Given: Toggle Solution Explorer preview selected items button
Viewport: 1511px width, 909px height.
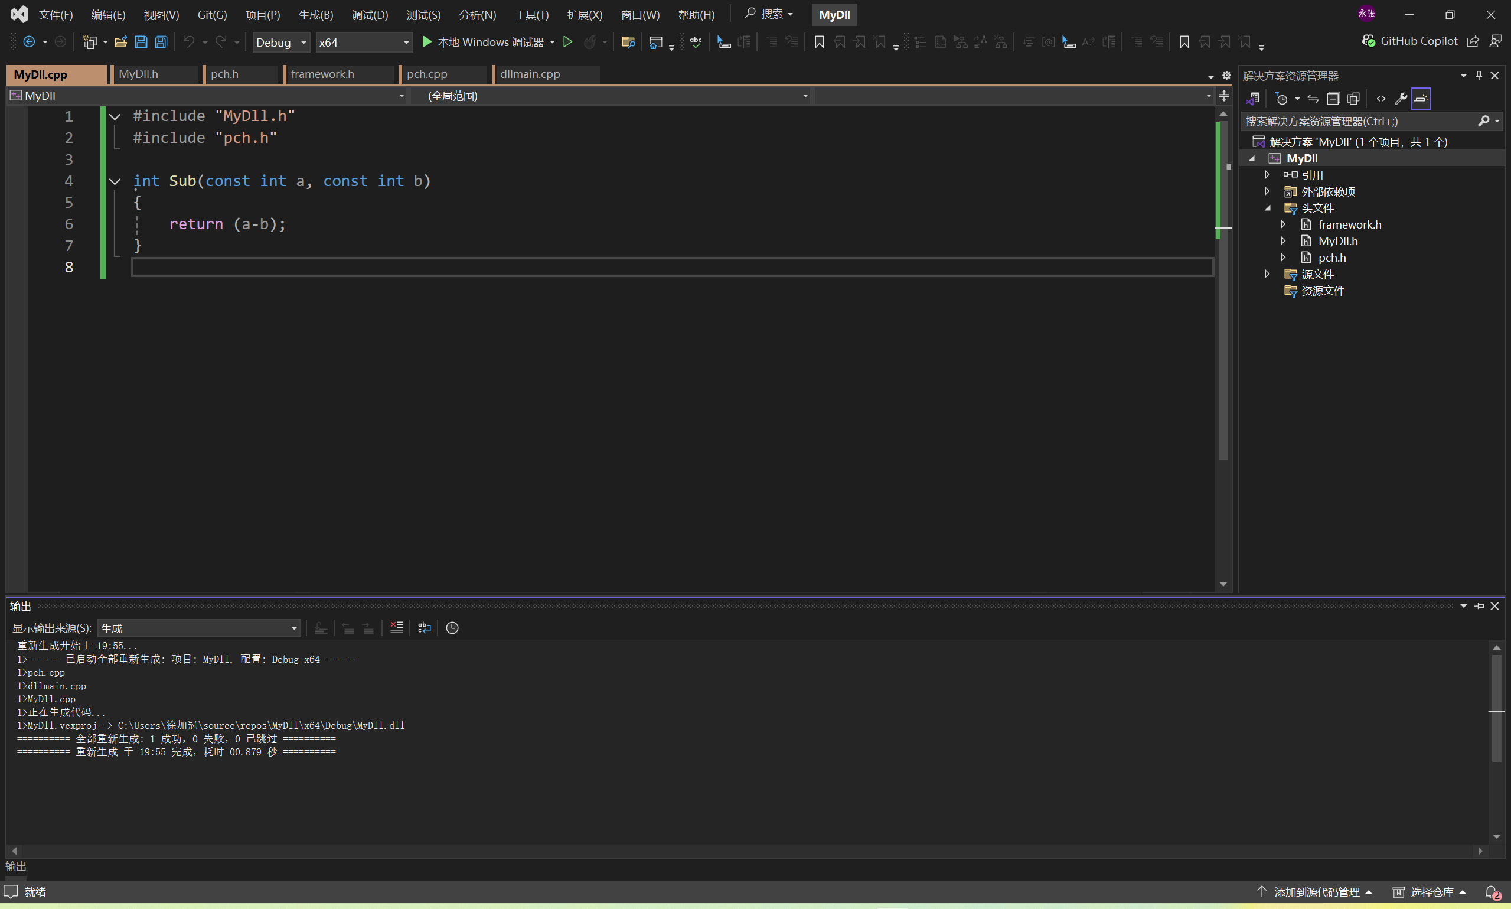Looking at the screenshot, I should pyautogui.click(x=1421, y=99).
